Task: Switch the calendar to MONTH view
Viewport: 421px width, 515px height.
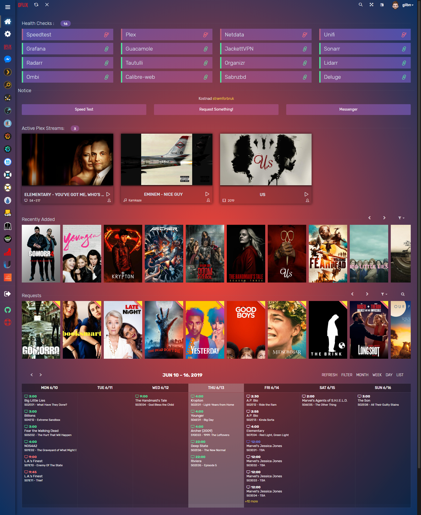Action: pos(362,375)
